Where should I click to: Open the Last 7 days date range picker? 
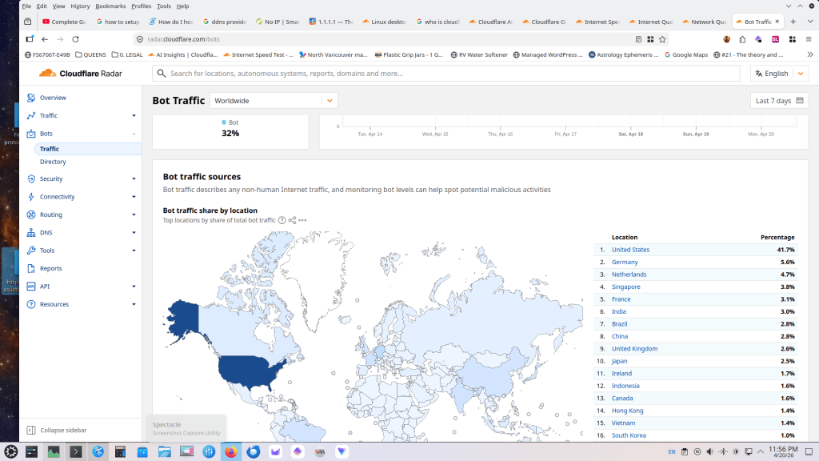[778, 101]
